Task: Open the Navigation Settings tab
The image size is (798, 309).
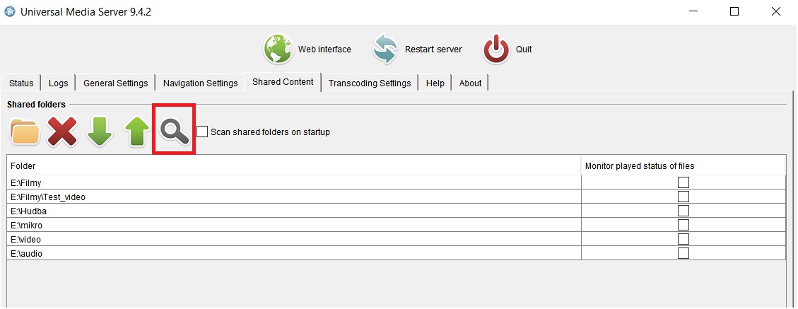Action: point(201,83)
